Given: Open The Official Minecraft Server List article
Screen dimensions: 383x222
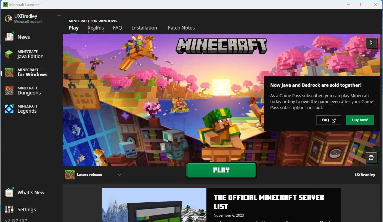Looking at the screenshot, I should pos(269,202).
